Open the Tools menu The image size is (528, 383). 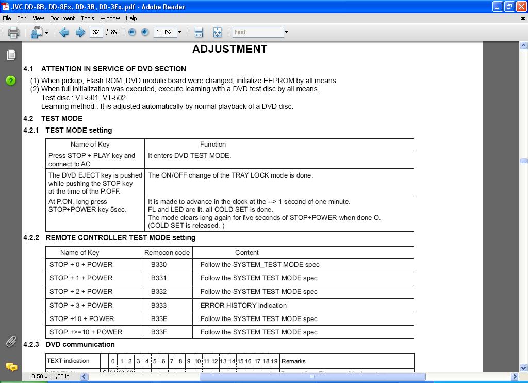pos(88,18)
